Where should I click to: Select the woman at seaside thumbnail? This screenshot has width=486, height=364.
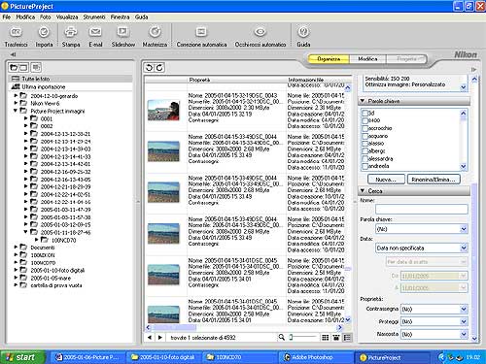pos(163,111)
